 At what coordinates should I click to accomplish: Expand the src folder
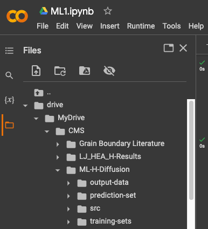(68, 209)
